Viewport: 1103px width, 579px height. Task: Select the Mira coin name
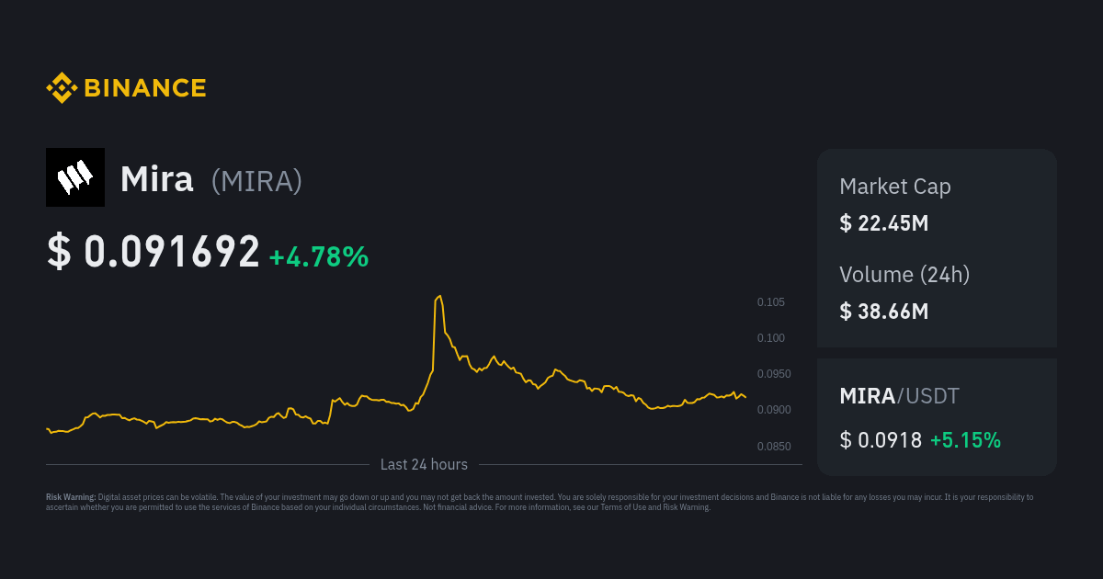pyautogui.click(x=157, y=180)
